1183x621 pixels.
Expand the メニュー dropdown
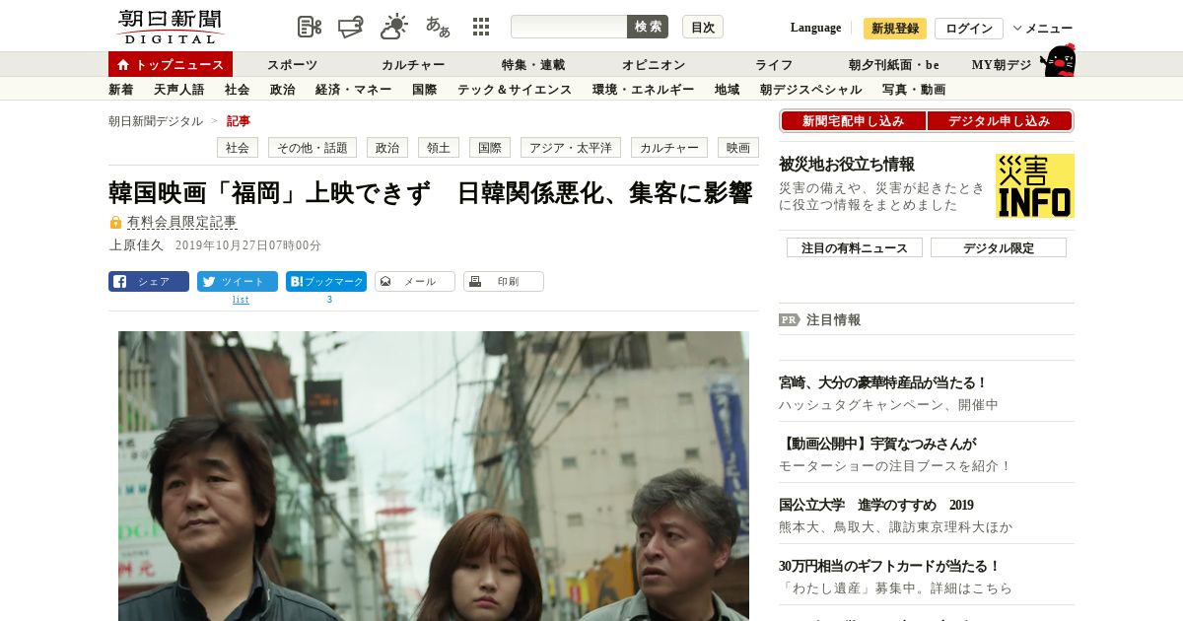(x=1043, y=29)
